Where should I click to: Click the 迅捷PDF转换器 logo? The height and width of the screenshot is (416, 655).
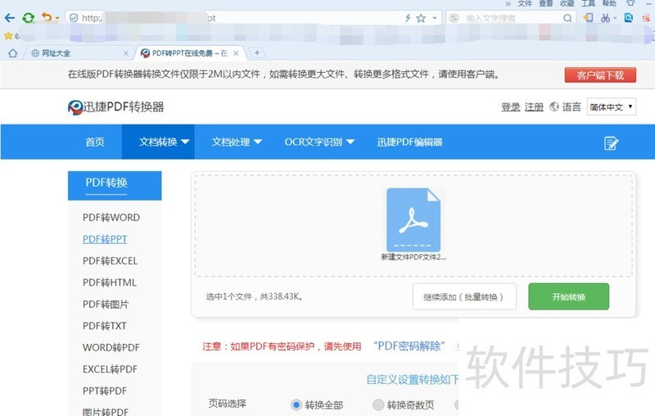click(x=115, y=107)
